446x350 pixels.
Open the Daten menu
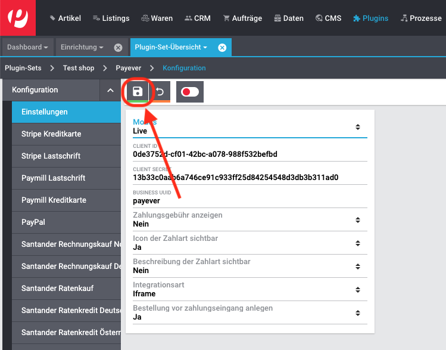coord(289,18)
